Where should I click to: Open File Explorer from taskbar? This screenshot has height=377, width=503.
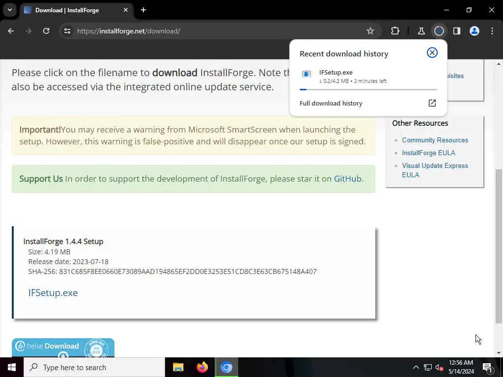click(x=178, y=367)
